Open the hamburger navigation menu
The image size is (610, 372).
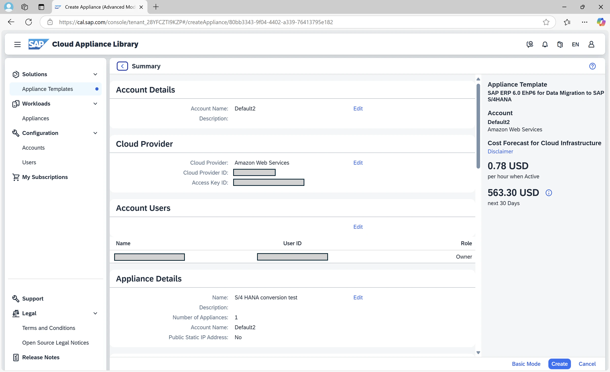click(17, 44)
